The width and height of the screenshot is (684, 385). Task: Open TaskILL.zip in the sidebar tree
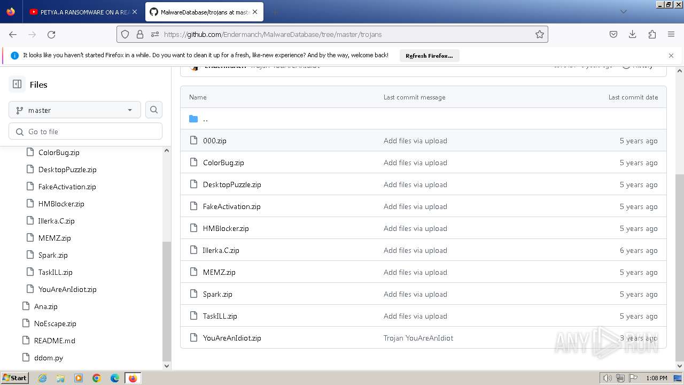(56, 272)
